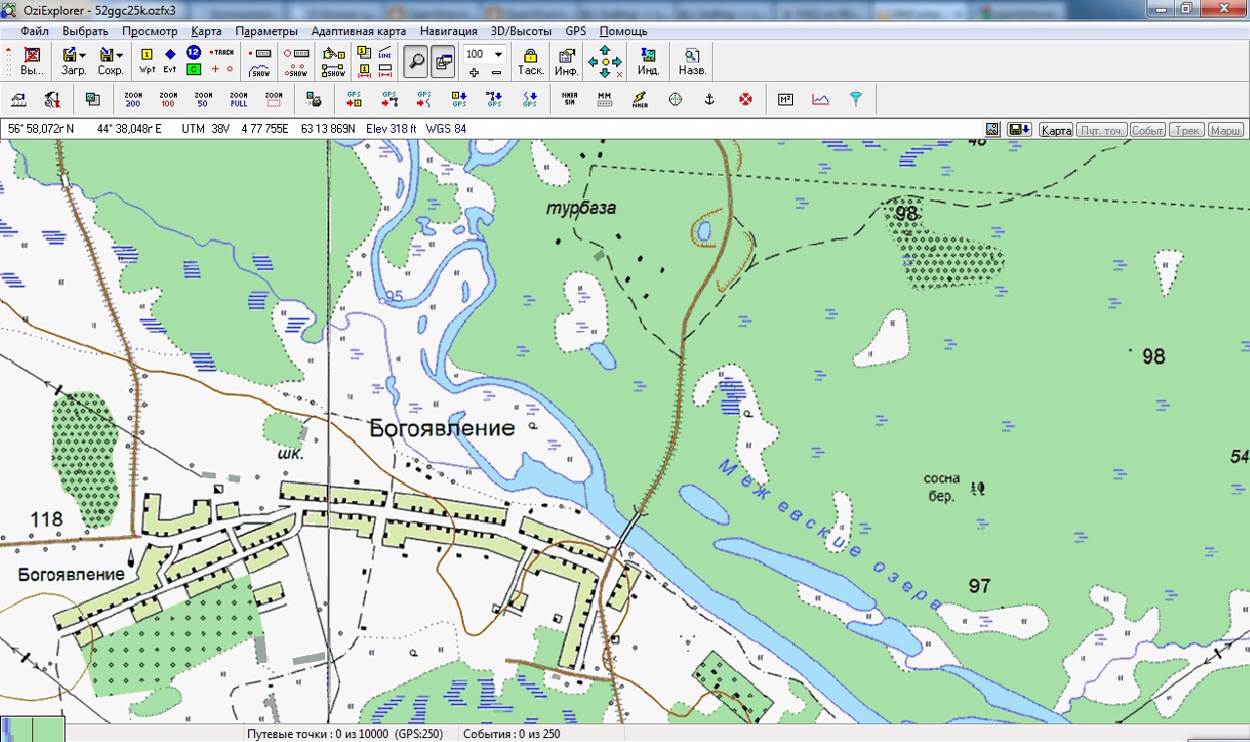The height and width of the screenshot is (742, 1250).
Task: Click the red lifebuoy man-overboard icon
Action: (x=745, y=99)
